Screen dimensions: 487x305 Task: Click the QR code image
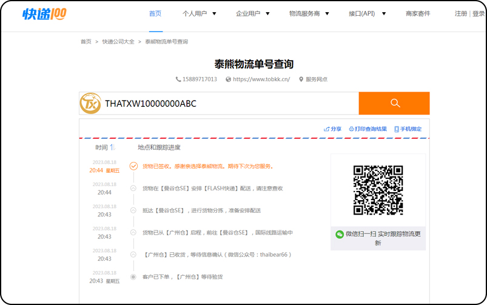(378, 190)
